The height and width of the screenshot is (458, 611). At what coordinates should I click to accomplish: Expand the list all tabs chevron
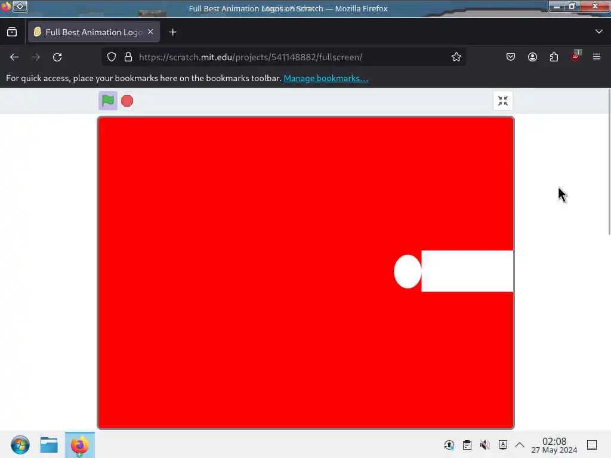click(599, 32)
